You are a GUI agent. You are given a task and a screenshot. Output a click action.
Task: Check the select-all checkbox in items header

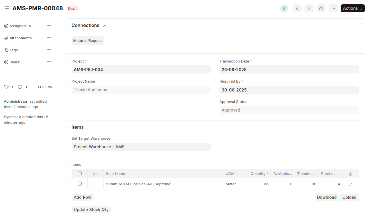[x=80, y=173]
